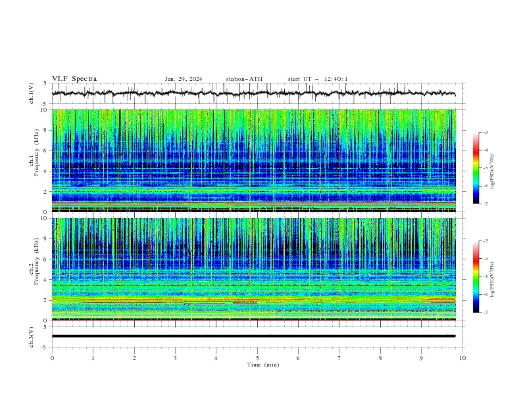Image resolution: width=521 pixels, height=402 pixels.
Task: Click the '5' tick on the ch.1(V) axis
Action: coord(45,83)
